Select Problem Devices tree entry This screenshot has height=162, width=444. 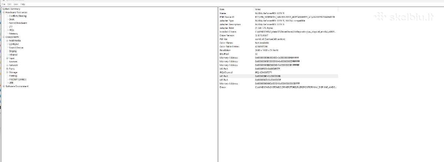17,79
